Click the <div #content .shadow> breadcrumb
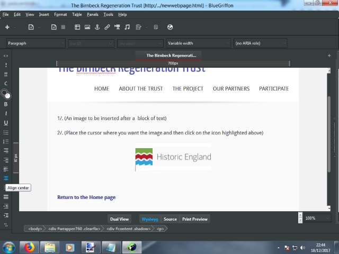This screenshot has height=254, width=339. point(128,229)
